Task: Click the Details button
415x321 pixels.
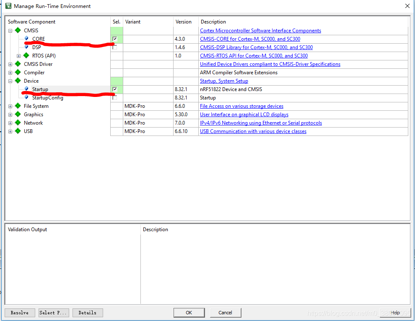Action: pos(88,313)
